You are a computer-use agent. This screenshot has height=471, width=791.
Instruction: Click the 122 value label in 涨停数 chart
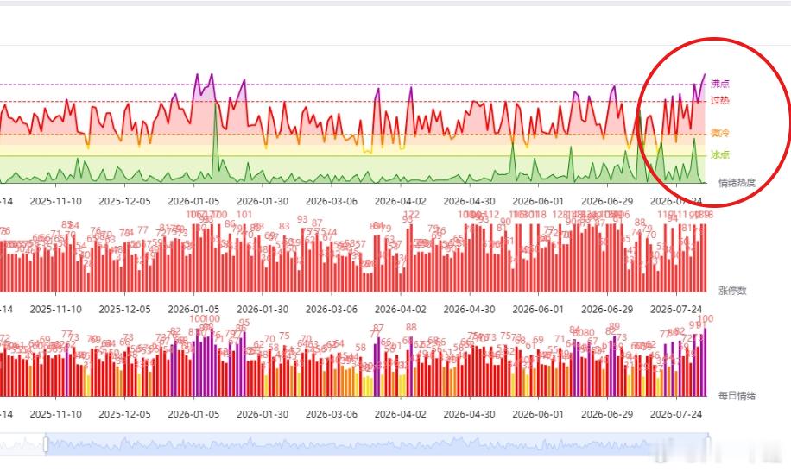tap(412, 215)
